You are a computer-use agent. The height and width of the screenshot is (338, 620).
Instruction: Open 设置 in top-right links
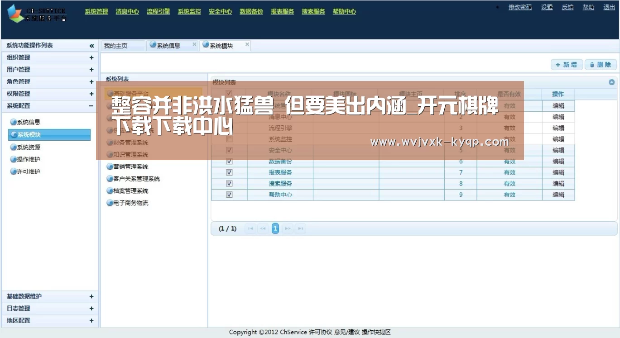547,7
